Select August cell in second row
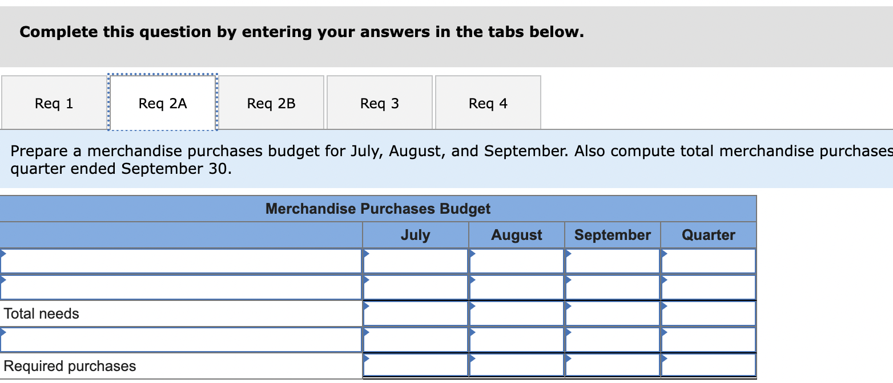 click(517, 287)
